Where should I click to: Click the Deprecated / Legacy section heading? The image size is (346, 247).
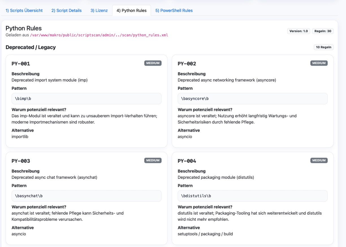point(31,47)
